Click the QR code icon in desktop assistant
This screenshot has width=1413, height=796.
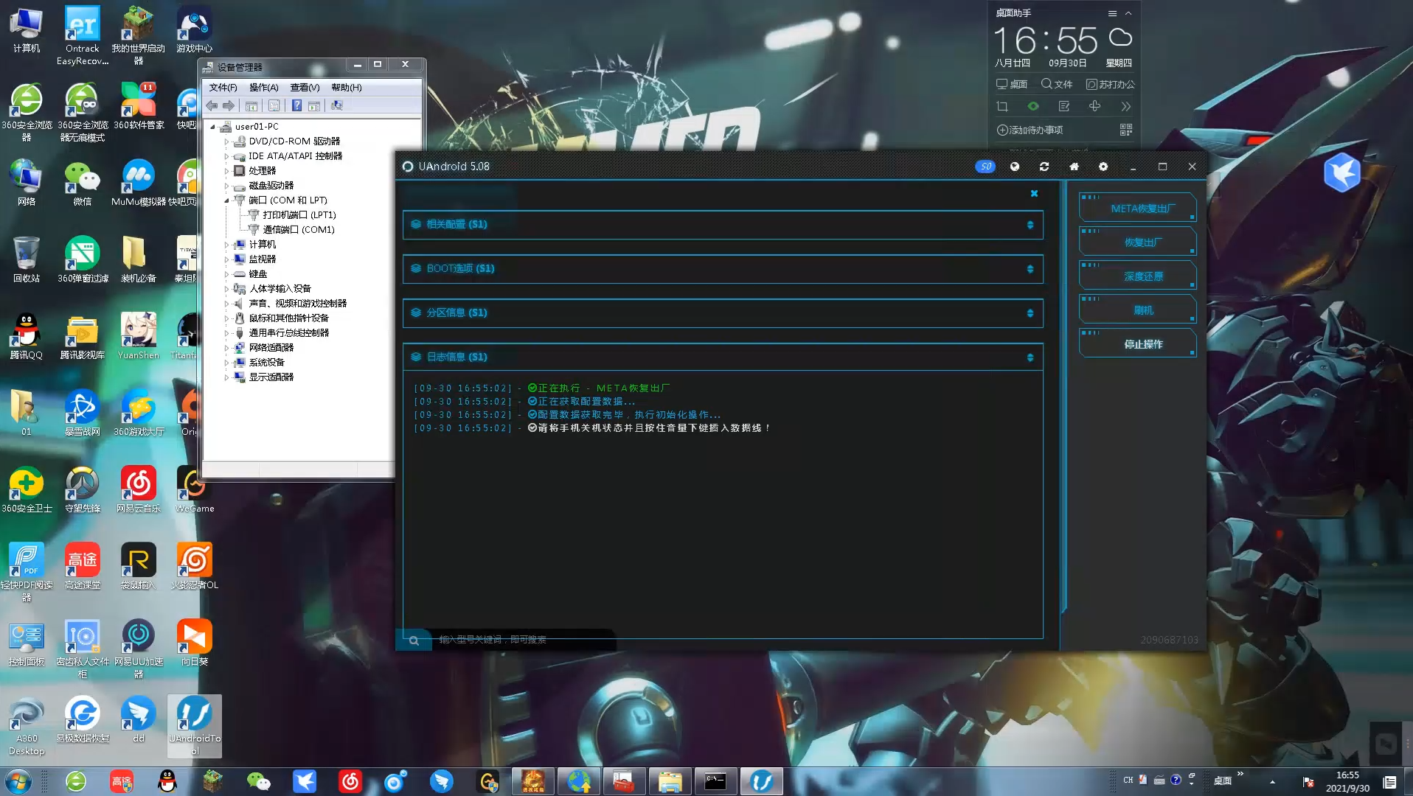click(1126, 130)
